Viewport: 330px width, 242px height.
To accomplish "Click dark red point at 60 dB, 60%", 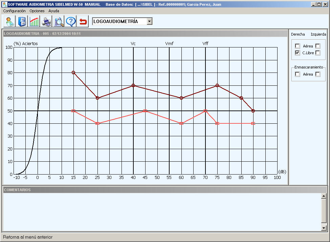I will pyautogui.click(x=181, y=98).
